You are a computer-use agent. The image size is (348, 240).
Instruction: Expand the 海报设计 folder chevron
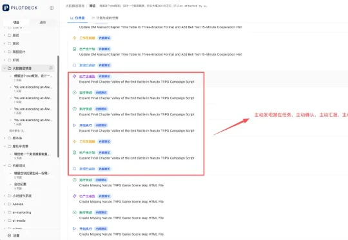(x=5, y=52)
